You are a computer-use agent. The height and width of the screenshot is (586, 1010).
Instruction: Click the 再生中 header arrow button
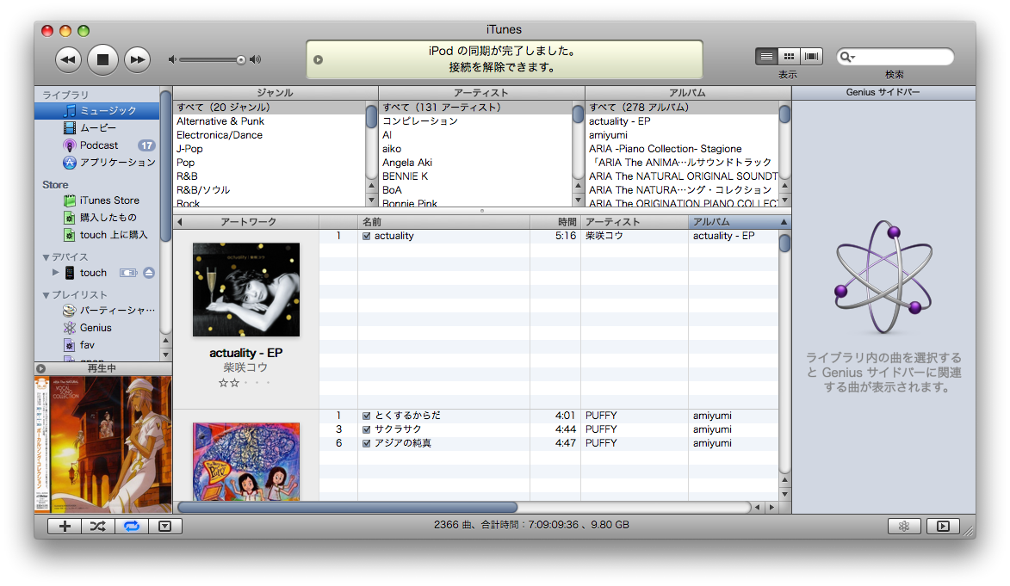41,369
